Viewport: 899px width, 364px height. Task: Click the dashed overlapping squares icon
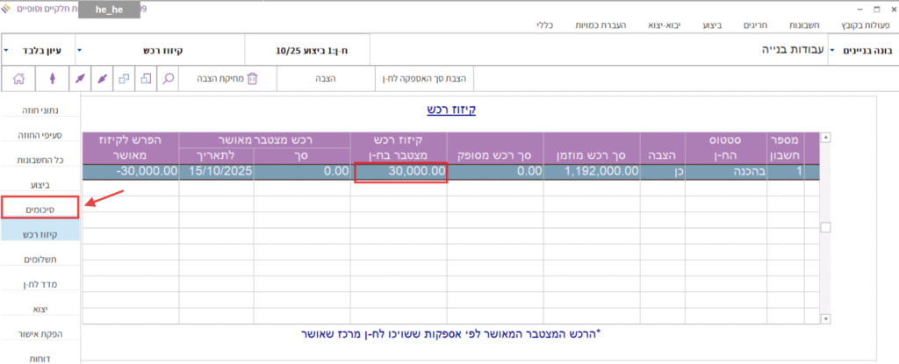pos(123,78)
